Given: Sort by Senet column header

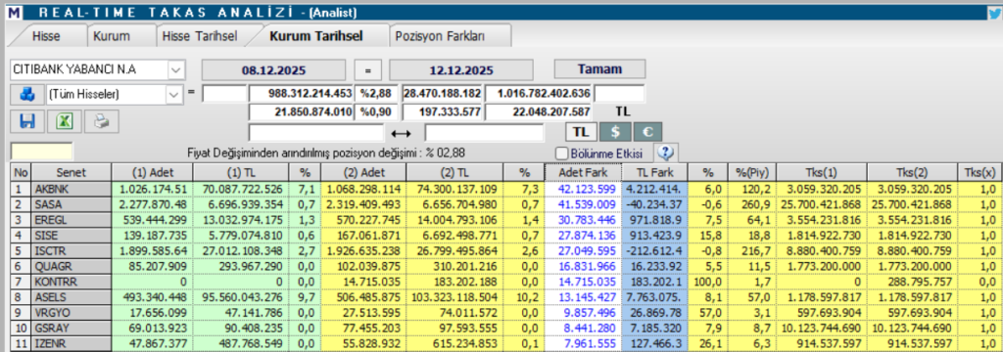Looking at the screenshot, I should pyautogui.click(x=71, y=172).
